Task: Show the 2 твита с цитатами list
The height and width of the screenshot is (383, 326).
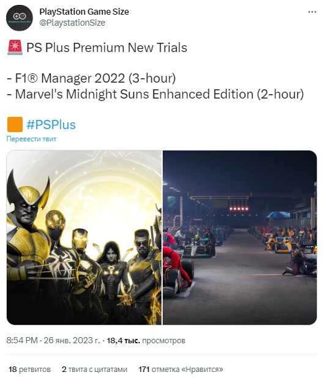Action: coord(95,369)
